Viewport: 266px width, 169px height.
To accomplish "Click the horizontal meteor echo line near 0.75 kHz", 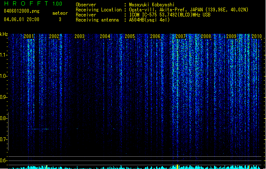I will [x=38, y=129].
